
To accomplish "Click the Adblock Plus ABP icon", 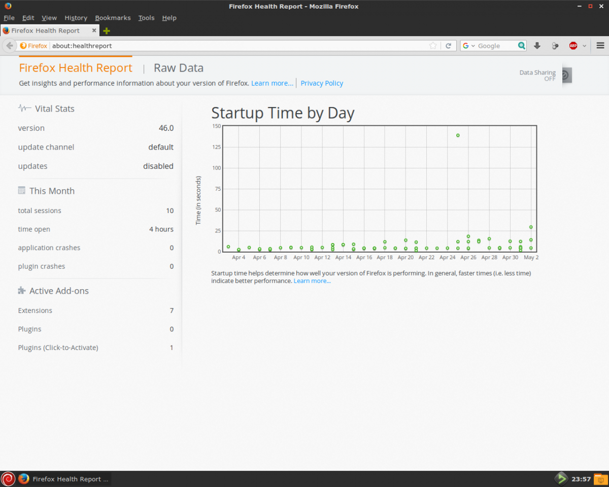I will (573, 46).
